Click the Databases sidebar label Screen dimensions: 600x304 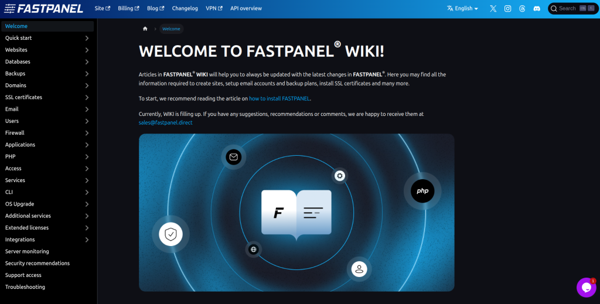pyautogui.click(x=18, y=62)
